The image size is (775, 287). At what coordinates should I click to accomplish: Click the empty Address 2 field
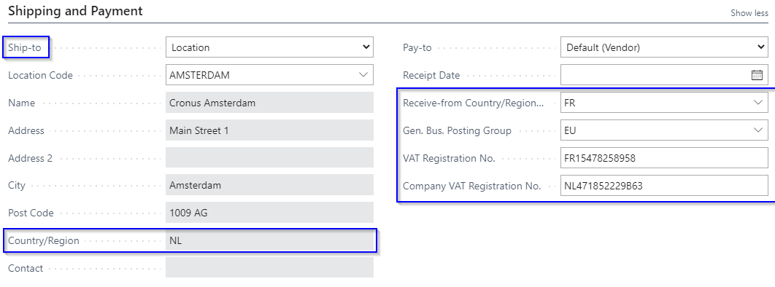269,158
